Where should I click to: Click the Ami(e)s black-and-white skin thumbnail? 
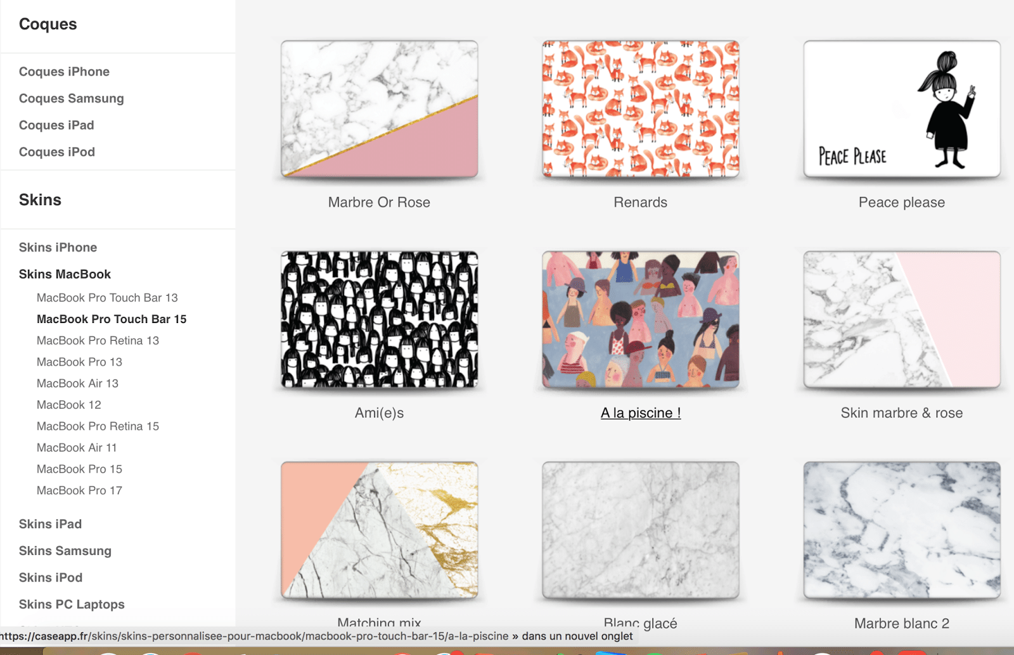(379, 319)
